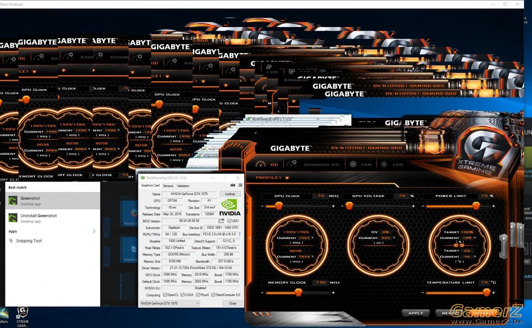
Task: Click the Temperature Limit slider handle
Action: [487, 293]
